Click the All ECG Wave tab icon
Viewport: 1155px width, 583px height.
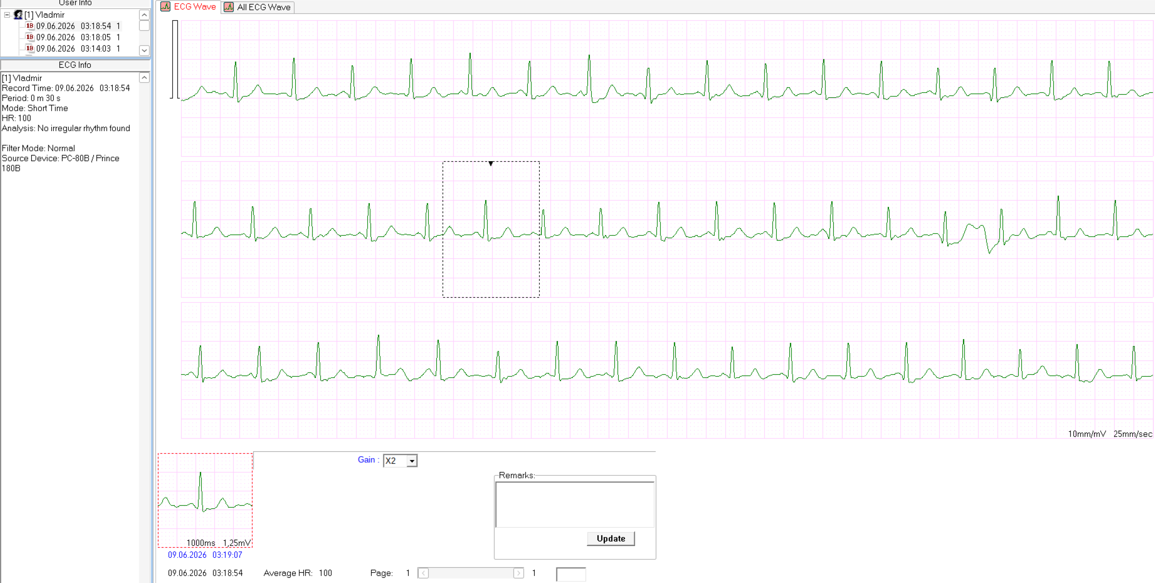point(229,7)
